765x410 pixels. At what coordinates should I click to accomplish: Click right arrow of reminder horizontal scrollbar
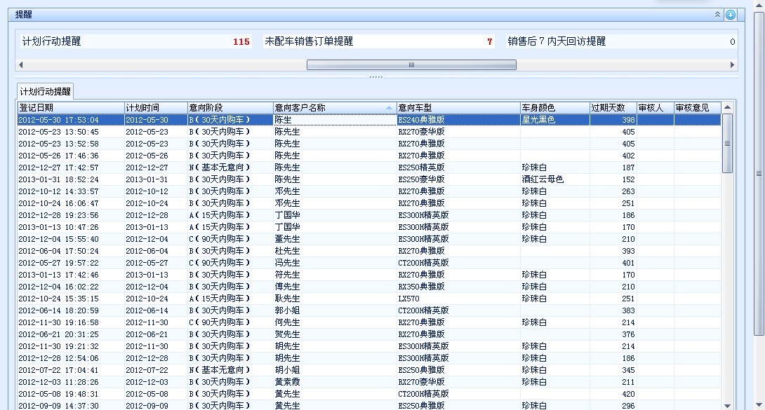point(732,64)
